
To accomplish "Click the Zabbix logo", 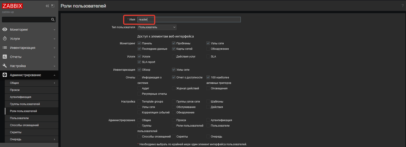I will [x=13, y=6].
